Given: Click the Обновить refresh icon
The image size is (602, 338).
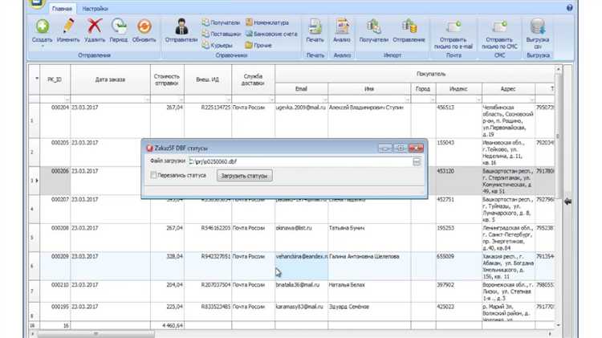Looking at the screenshot, I should (144, 28).
